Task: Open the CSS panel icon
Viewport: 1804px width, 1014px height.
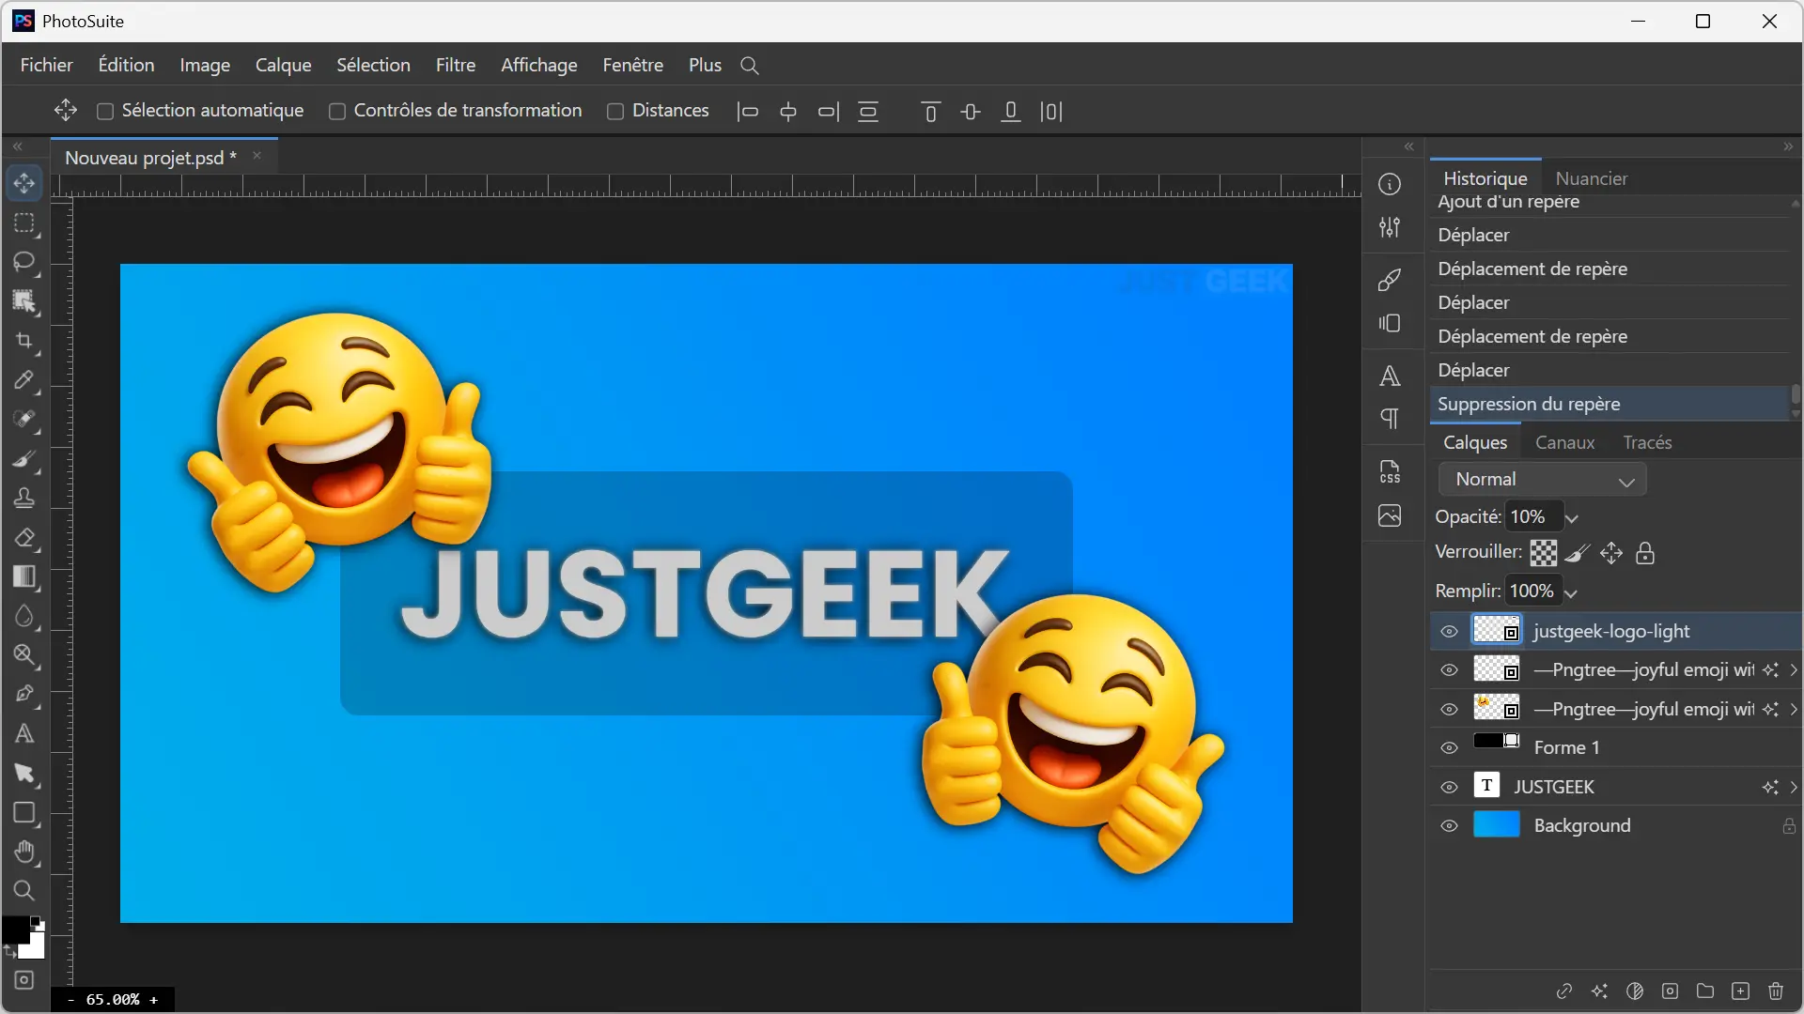Action: coord(1390,471)
